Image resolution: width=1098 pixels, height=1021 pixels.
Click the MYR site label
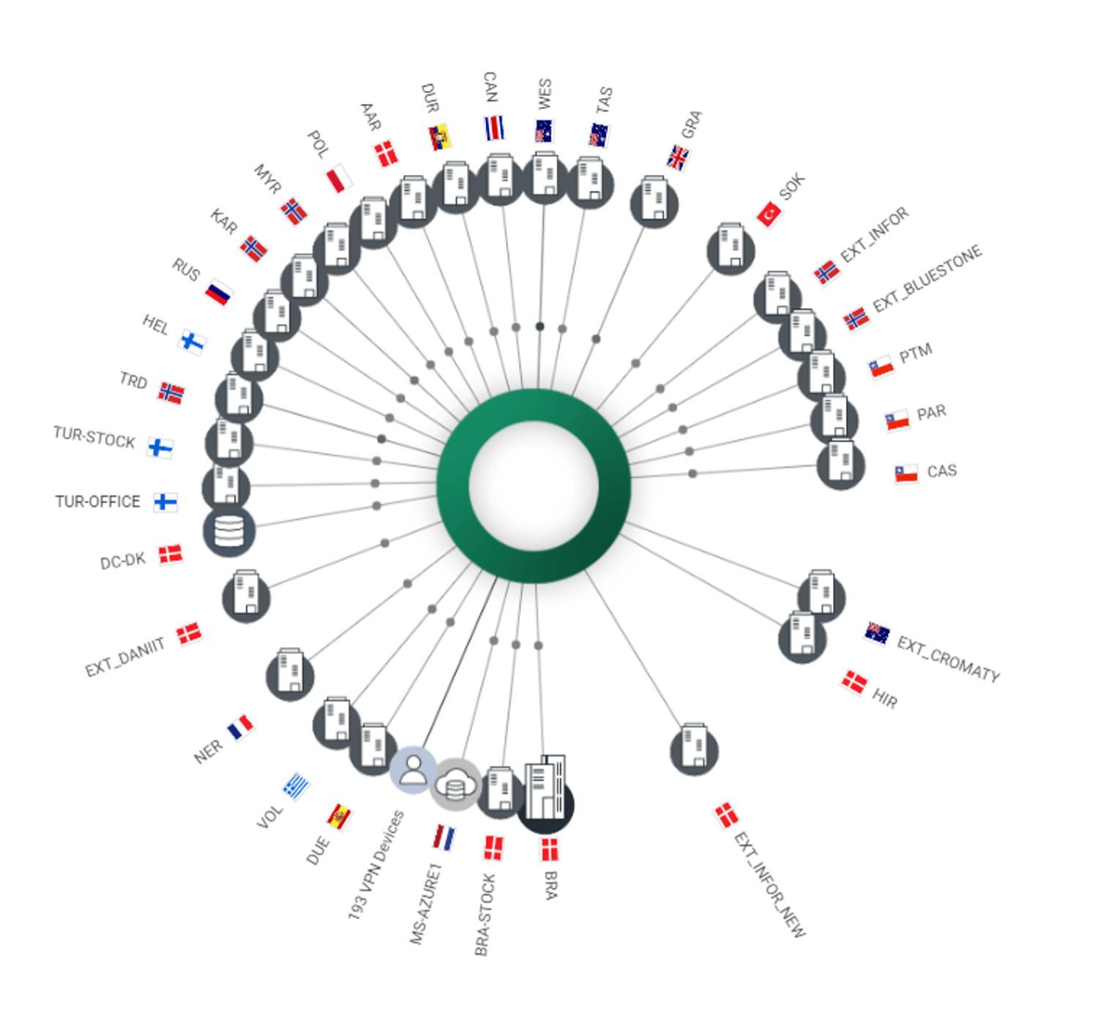[268, 179]
